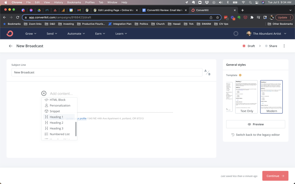Click Switch back to the legacy editor

coord(256,135)
